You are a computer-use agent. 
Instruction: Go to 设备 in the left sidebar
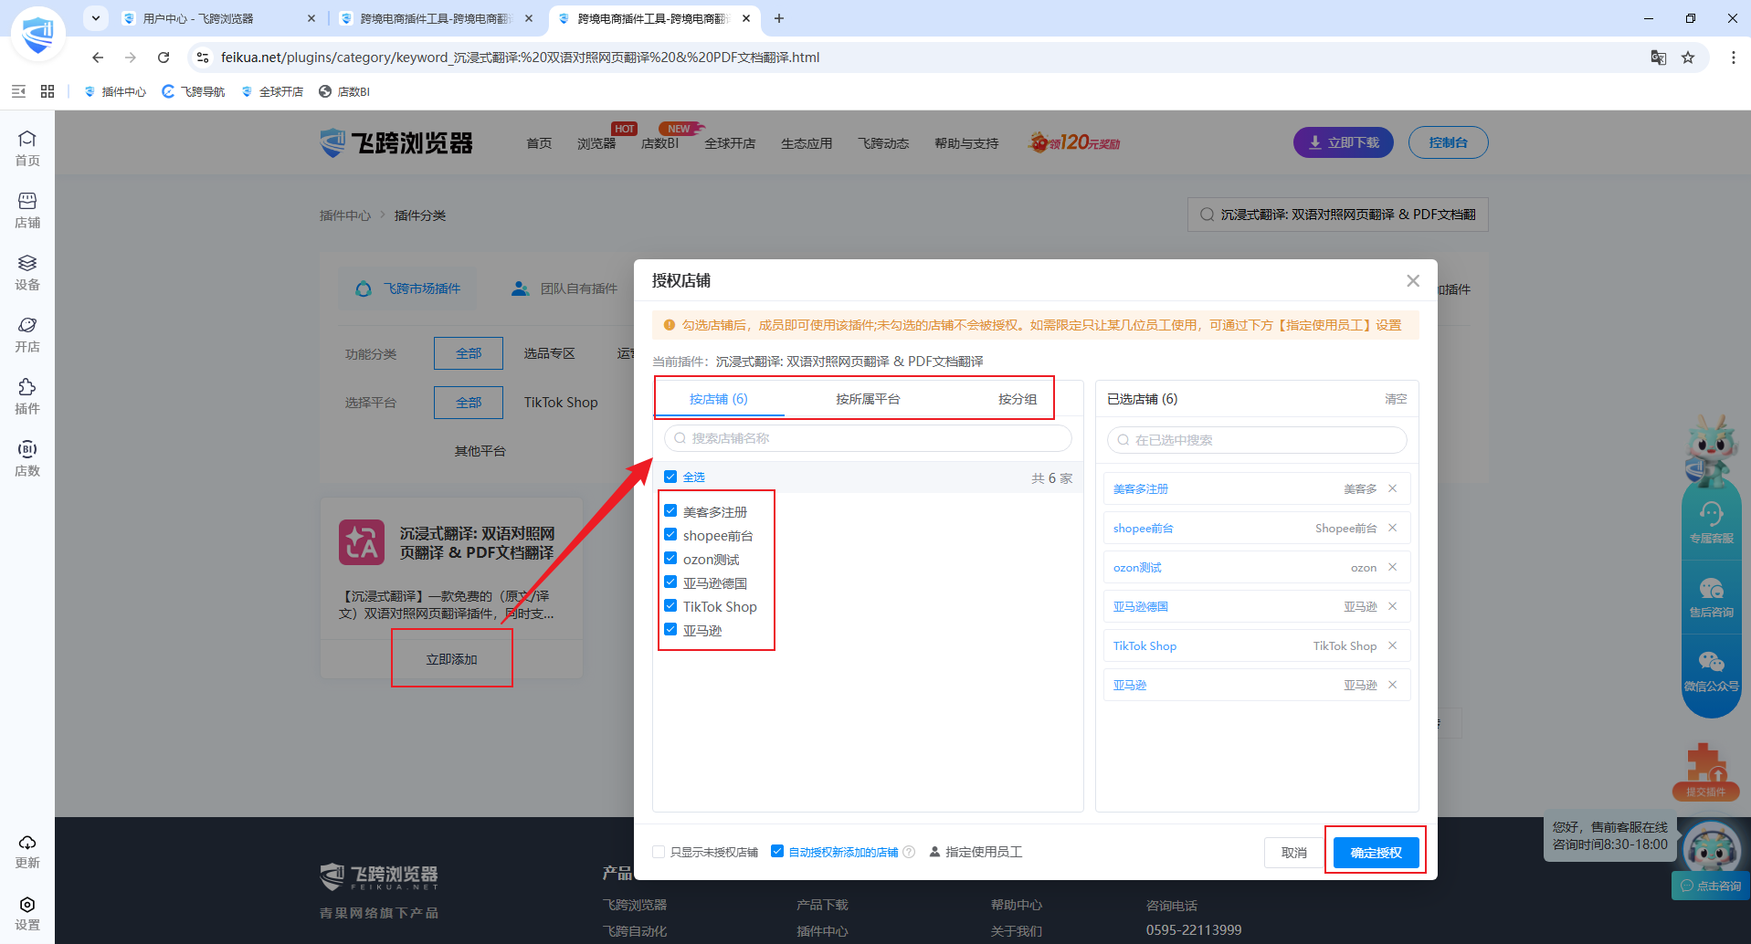pyautogui.click(x=27, y=272)
